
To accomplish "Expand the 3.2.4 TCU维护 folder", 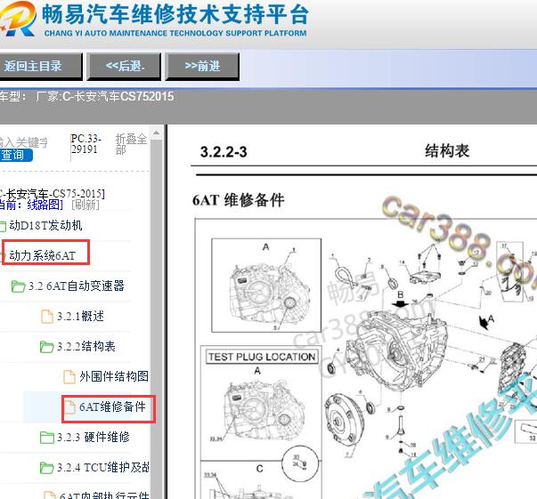I will [102, 467].
